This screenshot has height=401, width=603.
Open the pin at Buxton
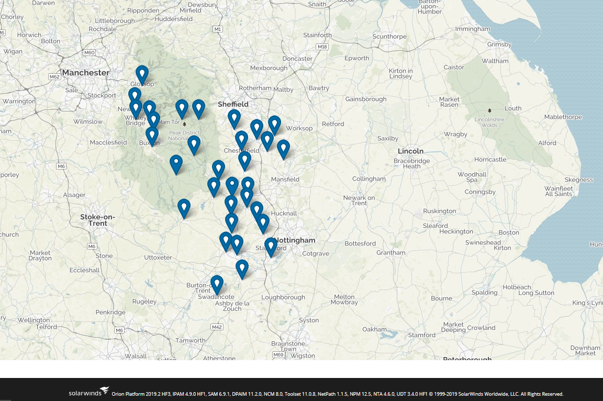[x=152, y=136]
